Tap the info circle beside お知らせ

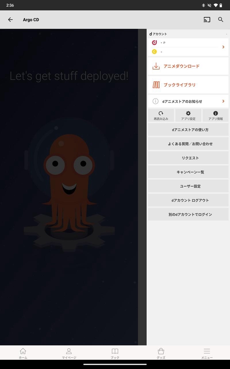(155, 101)
